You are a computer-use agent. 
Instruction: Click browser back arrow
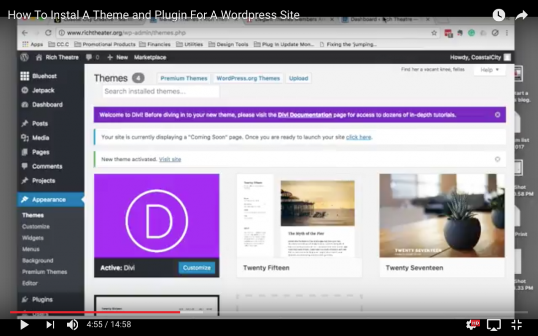25,33
